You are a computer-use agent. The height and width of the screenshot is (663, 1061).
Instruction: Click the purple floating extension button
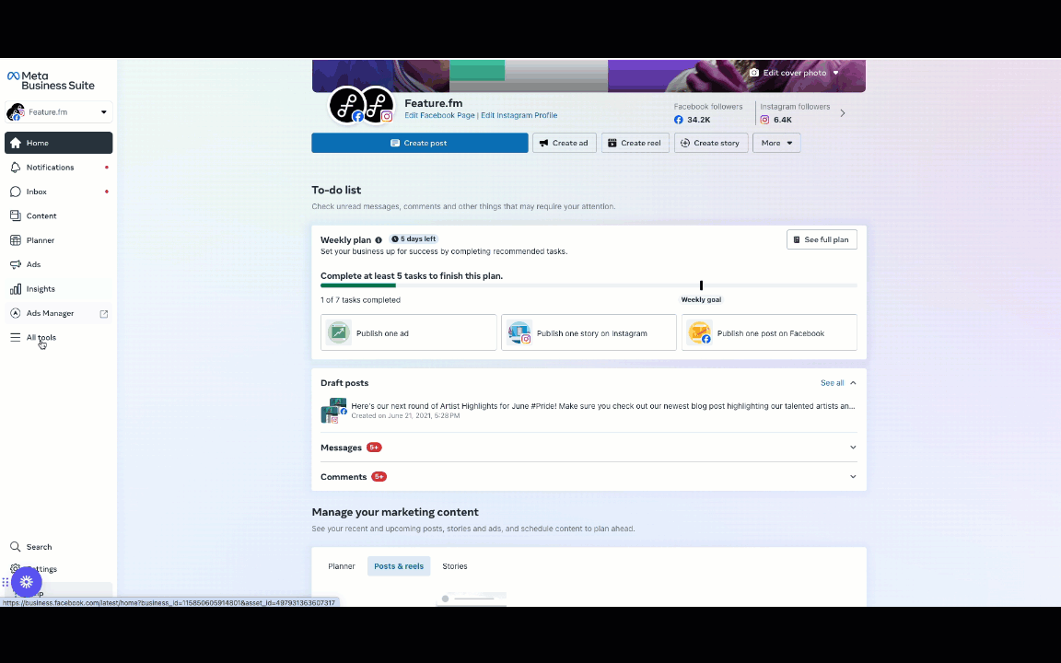pos(27,582)
